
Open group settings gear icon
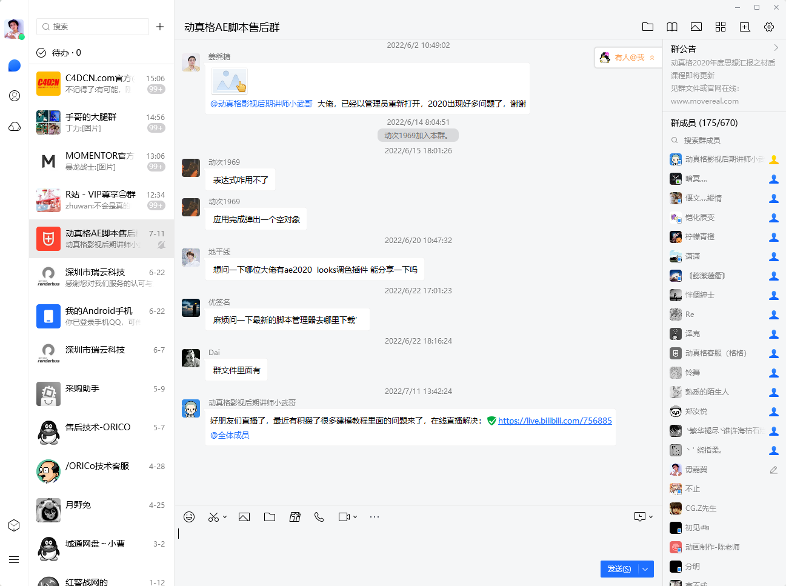[769, 27]
